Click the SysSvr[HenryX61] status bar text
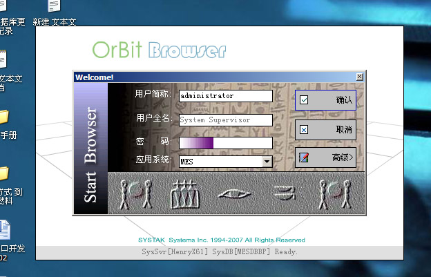This screenshot has width=431, height=277. 220,251
